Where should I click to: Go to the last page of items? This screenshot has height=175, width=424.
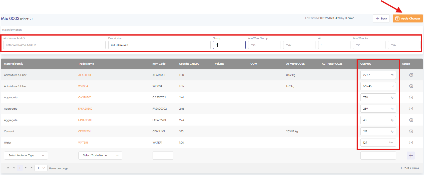point(32,168)
